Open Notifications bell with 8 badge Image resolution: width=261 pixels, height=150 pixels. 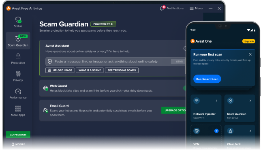pos(162,8)
